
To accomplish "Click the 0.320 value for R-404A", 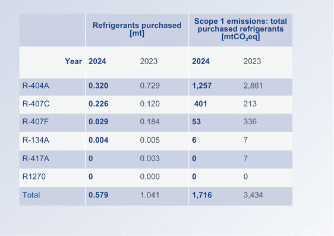I will 99,86.
